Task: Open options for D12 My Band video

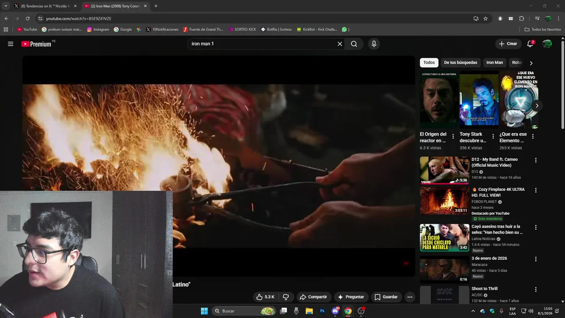Action: (x=536, y=160)
